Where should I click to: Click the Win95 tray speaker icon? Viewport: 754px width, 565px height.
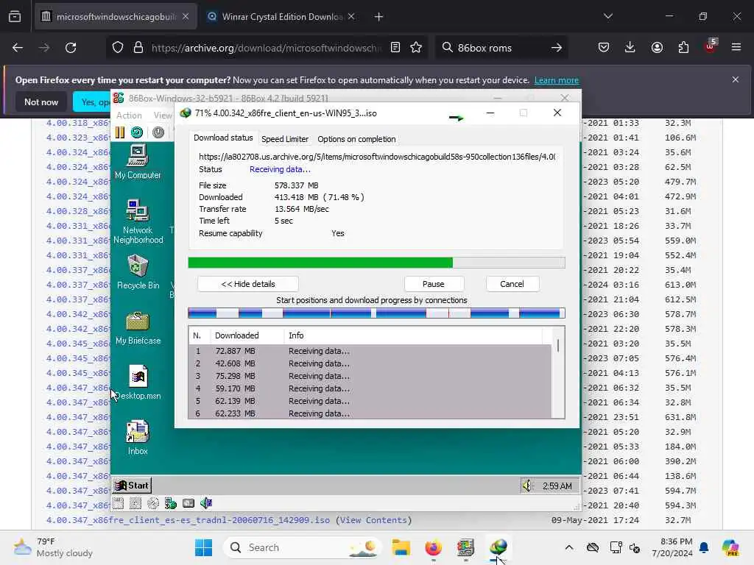click(527, 486)
